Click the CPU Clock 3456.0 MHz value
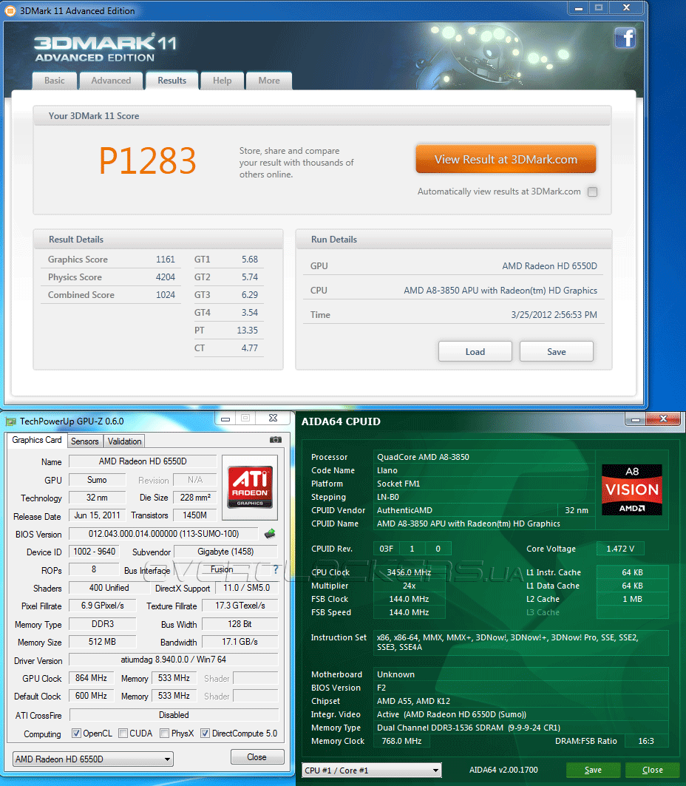This screenshot has width=686, height=786. click(409, 572)
